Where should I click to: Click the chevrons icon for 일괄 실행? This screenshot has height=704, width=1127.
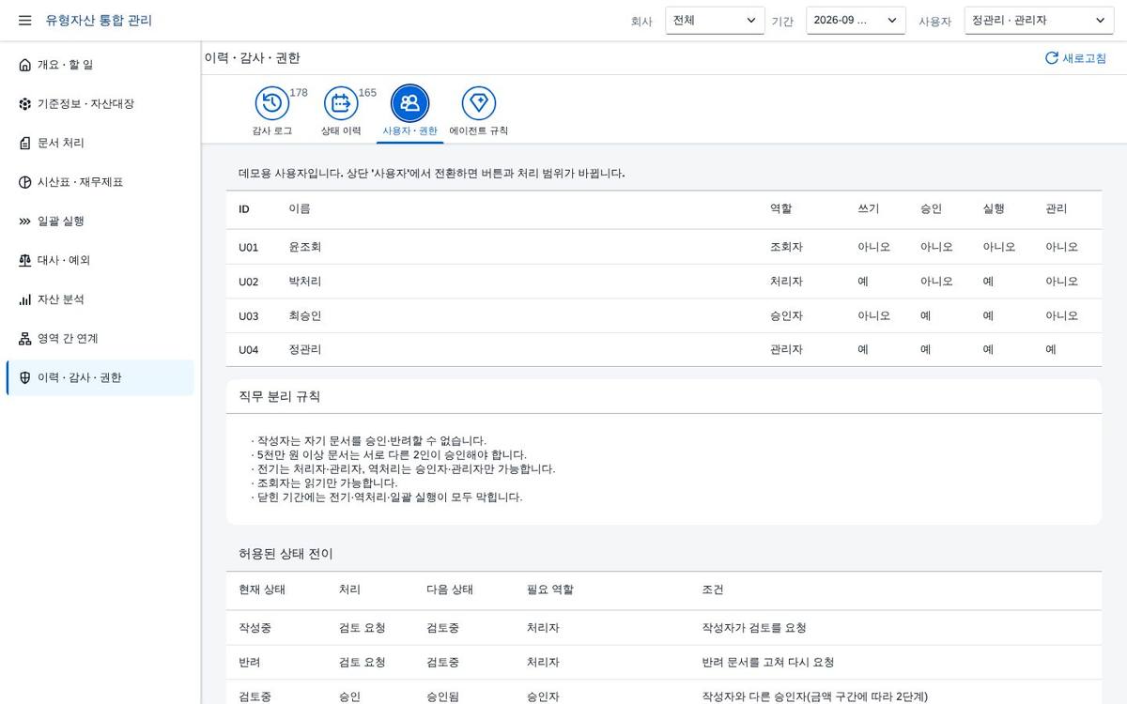(24, 222)
